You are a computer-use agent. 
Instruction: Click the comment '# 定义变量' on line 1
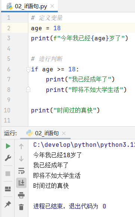[47, 18]
